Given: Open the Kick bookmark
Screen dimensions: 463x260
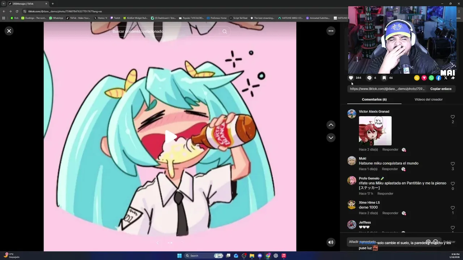Looking at the screenshot, I should (x=14, y=18).
